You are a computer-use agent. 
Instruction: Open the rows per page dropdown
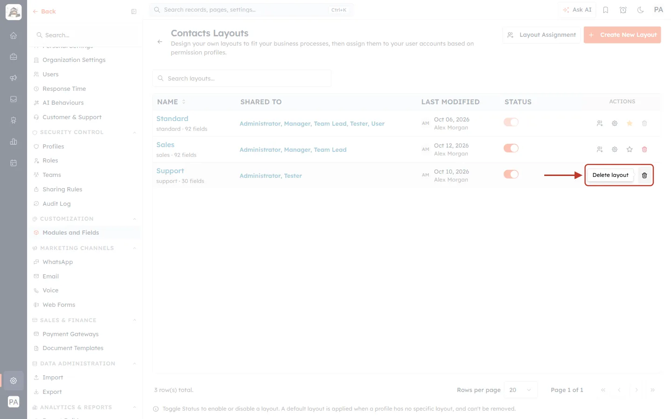pos(521,390)
